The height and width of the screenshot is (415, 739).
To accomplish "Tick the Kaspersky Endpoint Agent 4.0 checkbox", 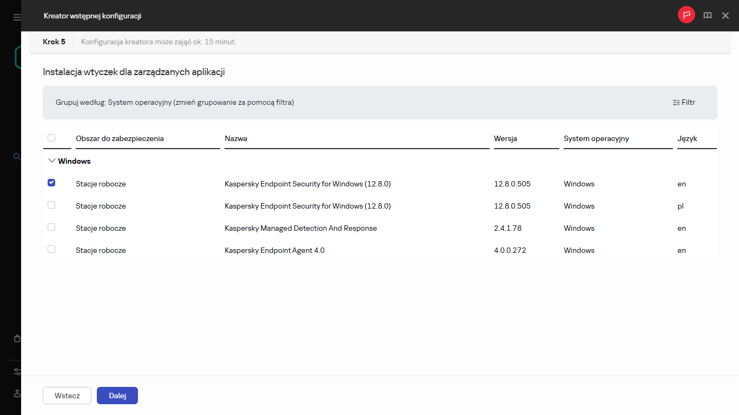I will 51,249.
